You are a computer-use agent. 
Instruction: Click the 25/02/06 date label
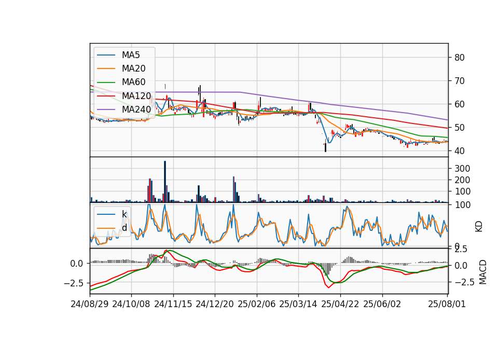[257, 304]
